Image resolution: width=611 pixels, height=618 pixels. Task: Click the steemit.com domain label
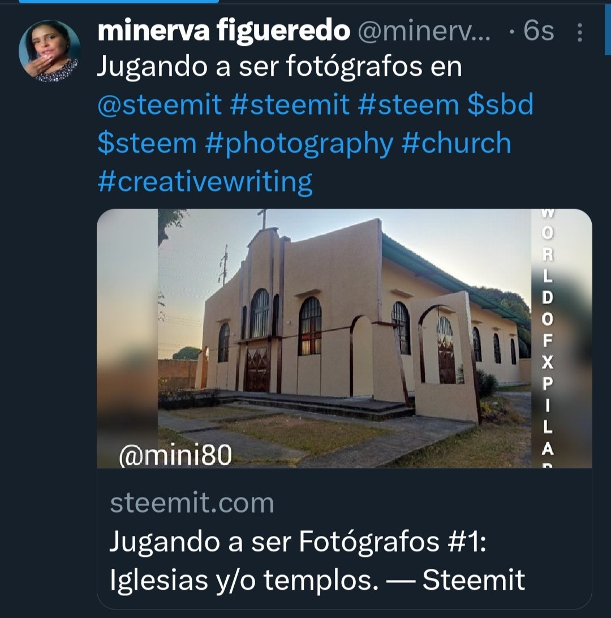(x=192, y=503)
